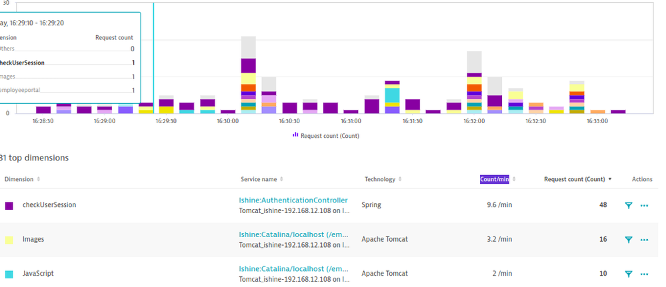Filter by JavaScript dimension
The height and width of the screenshot is (287, 666).
pos(628,274)
